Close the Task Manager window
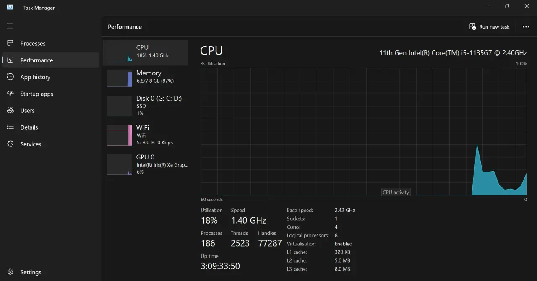Image resolution: width=537 pixels, height=281 pixels. [x=527, y=6]
